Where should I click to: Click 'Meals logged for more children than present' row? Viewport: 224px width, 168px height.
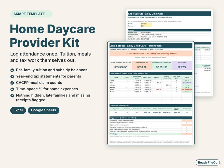point(151,129)
